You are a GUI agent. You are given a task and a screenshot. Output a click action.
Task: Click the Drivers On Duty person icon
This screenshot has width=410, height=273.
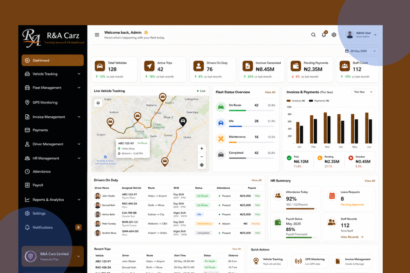(199, 66)
